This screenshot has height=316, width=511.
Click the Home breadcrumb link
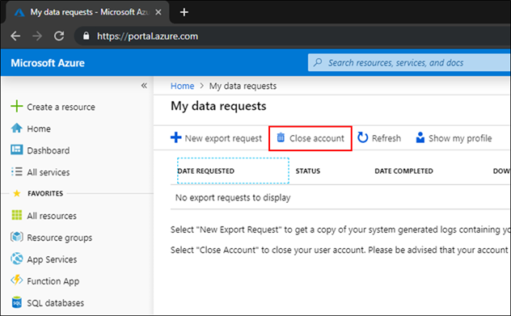pos(182,86)
